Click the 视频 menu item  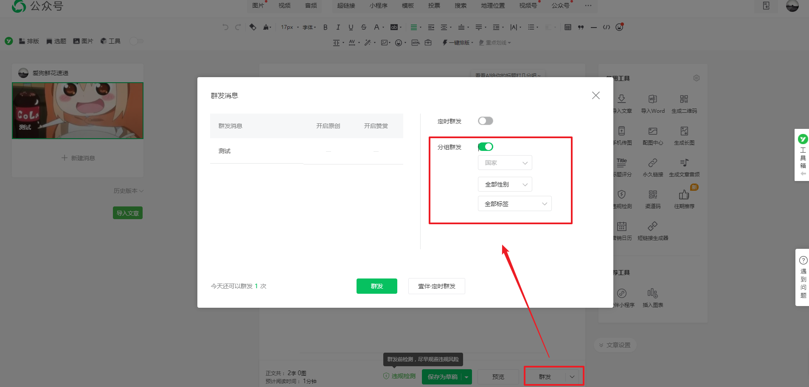coord(284,6)
